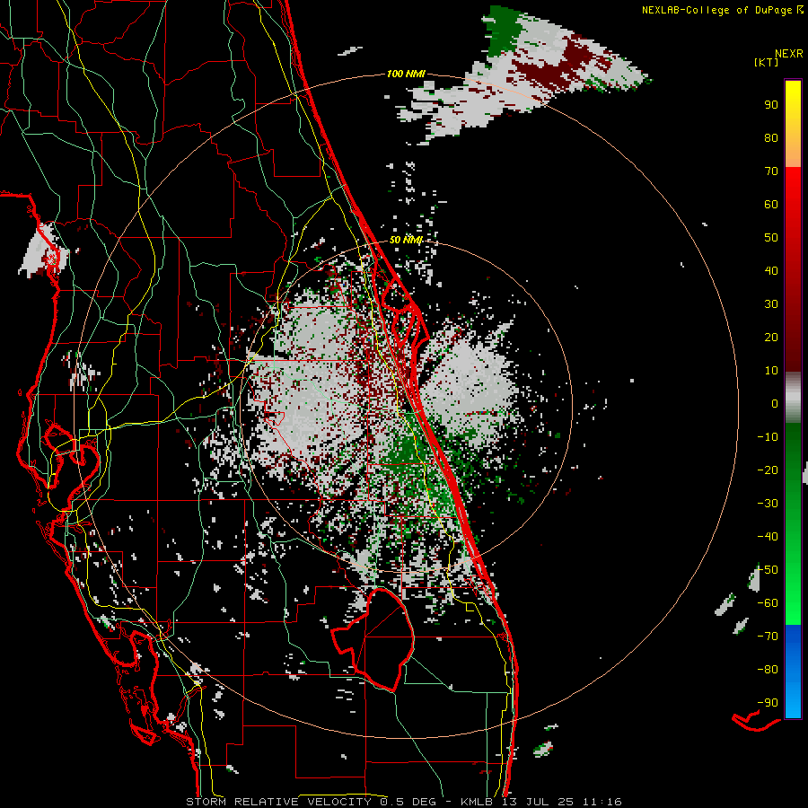
Task: Click the -20 knot scale label
Action: pos(768,470)
